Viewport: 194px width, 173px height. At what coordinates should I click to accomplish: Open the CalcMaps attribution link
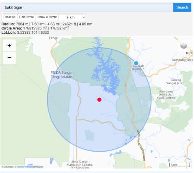[x=8, y=167]
